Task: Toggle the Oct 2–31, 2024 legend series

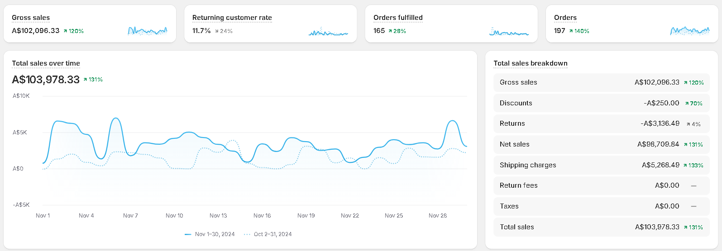Action: coord(268,234)
